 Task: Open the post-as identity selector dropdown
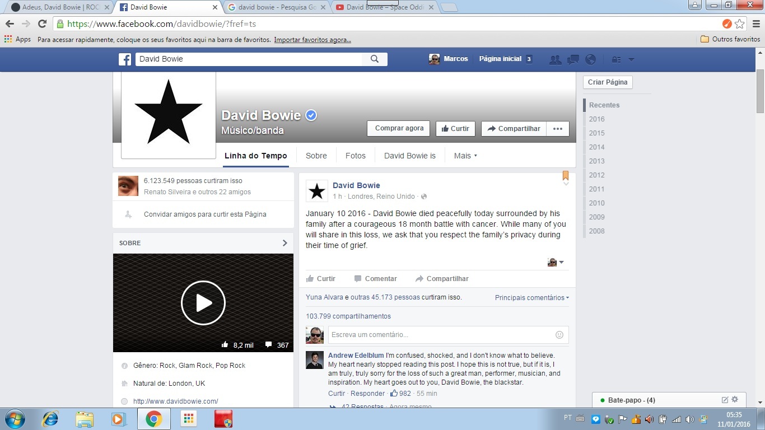tap(556, 262)
